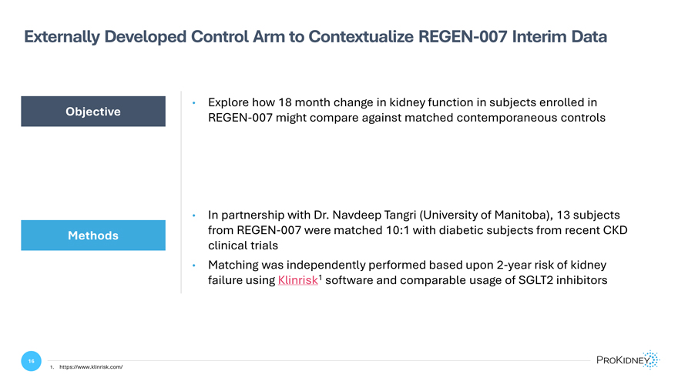Click the Objective label box
This screenshot has width=678, height=381.
(x=93, y=112)
